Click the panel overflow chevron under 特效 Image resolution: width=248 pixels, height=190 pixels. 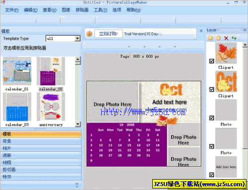click(x=77, y=185)
